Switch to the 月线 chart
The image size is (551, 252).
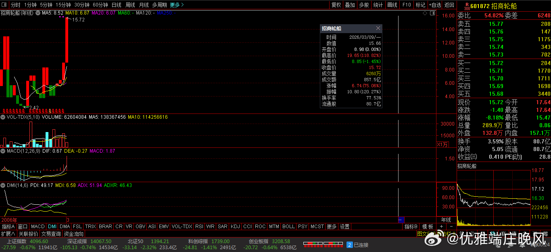click(144, 5)
